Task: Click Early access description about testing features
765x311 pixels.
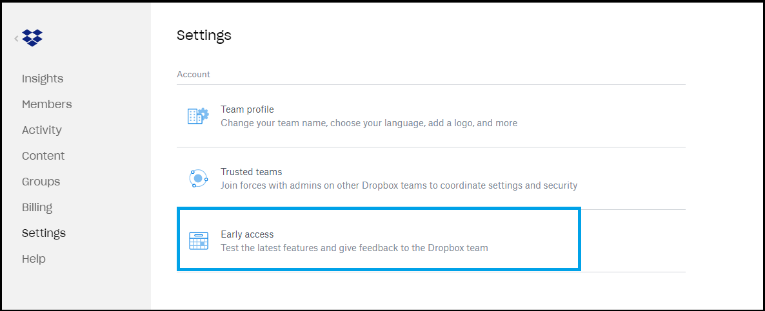Action: click(x=354, y=248)
